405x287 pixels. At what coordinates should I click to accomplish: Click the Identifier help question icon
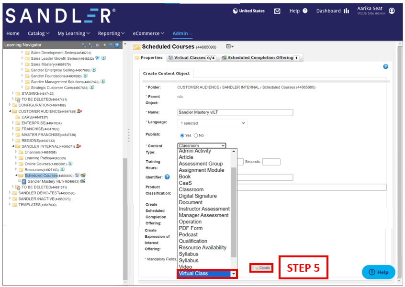coord(167,177)
